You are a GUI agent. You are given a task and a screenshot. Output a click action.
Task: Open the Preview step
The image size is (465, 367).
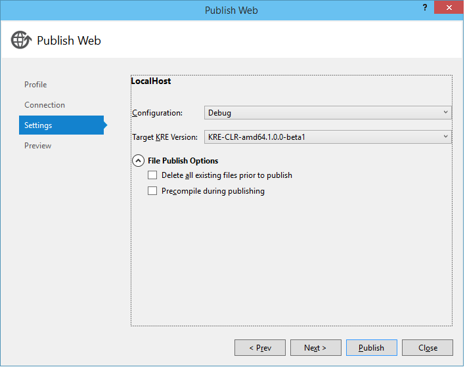(x=37, y=146)
